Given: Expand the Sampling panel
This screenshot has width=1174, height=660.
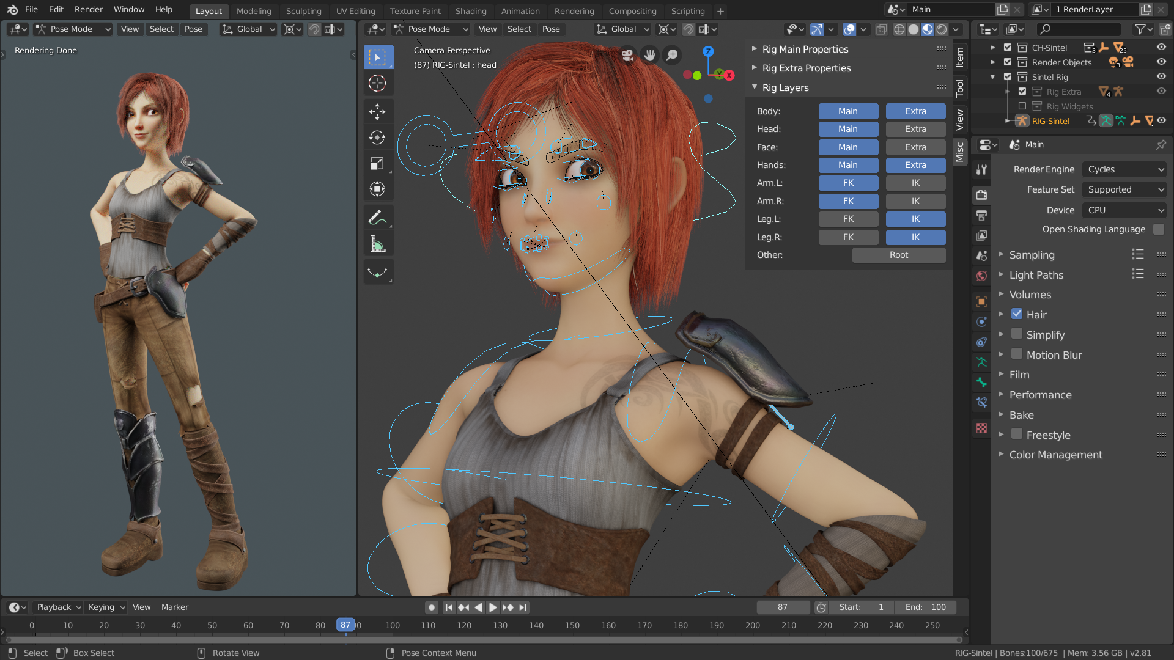Looking at the screenshot, I should 1032,255.
